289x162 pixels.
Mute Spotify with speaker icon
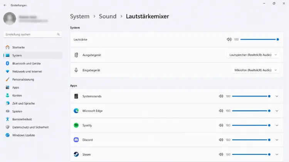click(221, 125)
